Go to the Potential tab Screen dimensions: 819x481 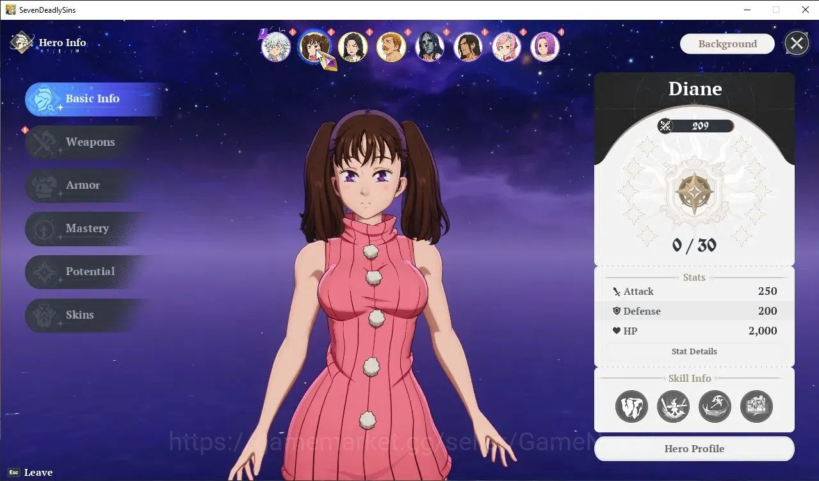pyautogui.click(x=90, y=272)
